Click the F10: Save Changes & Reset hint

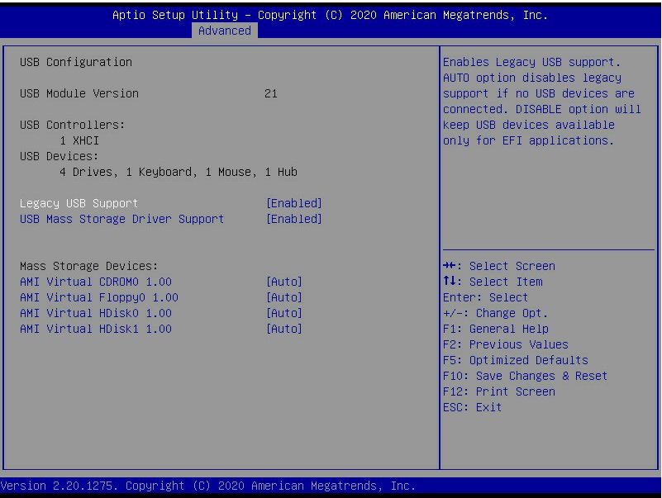pyautogui.click(x=525, y=376)
